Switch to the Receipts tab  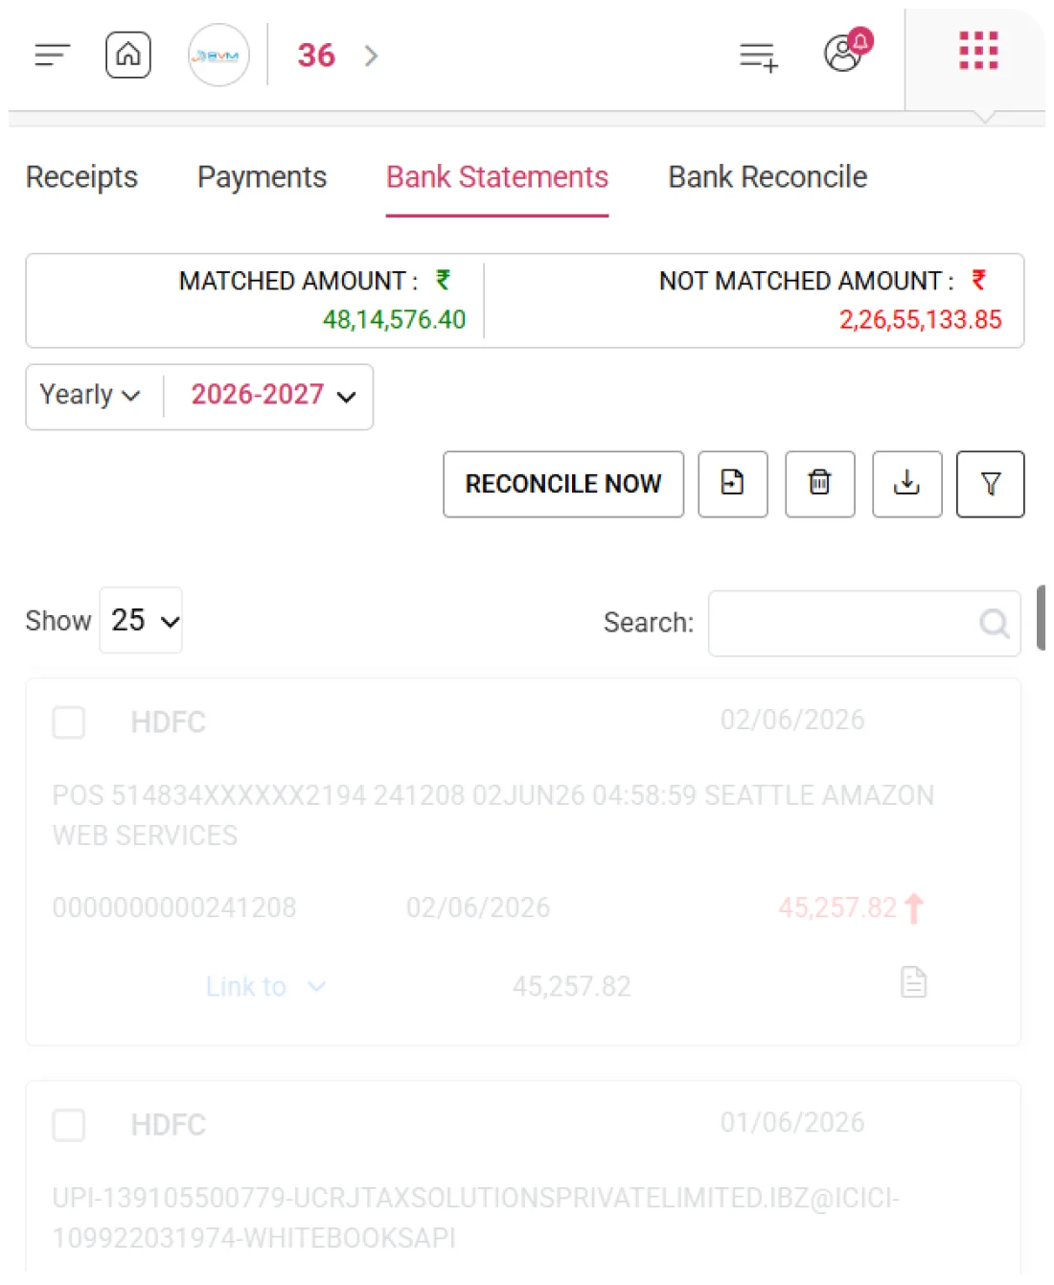point(81,177)
